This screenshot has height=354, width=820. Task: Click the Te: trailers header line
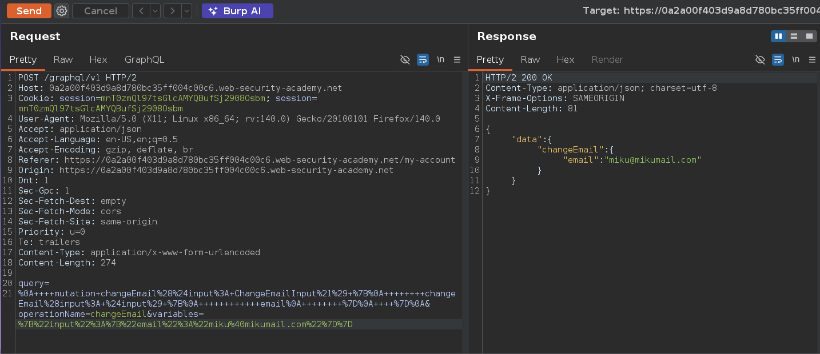coord(49,242)
